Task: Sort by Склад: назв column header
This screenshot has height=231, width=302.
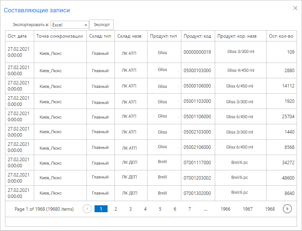Action: tap(131, 36)
